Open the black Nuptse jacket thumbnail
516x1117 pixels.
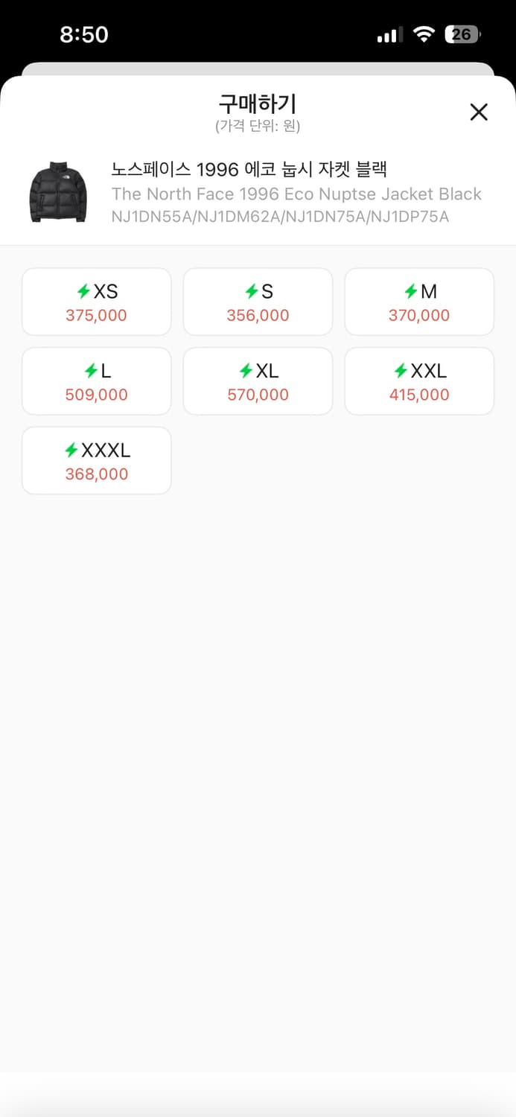coord(58,193)
